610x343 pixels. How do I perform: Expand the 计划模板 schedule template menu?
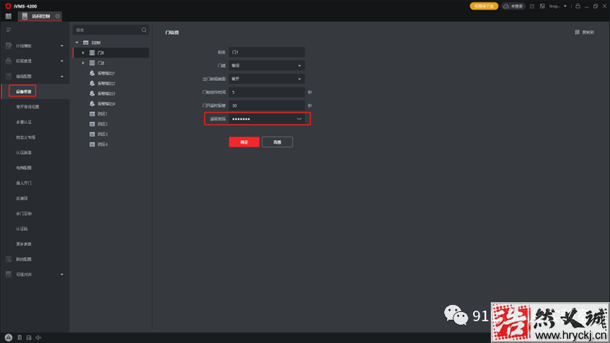pyautogui.click(x=62, y=46)
